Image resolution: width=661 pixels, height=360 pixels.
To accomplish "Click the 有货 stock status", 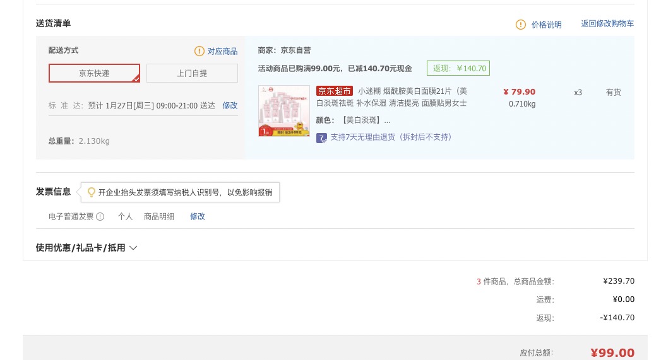I will 614,92.
